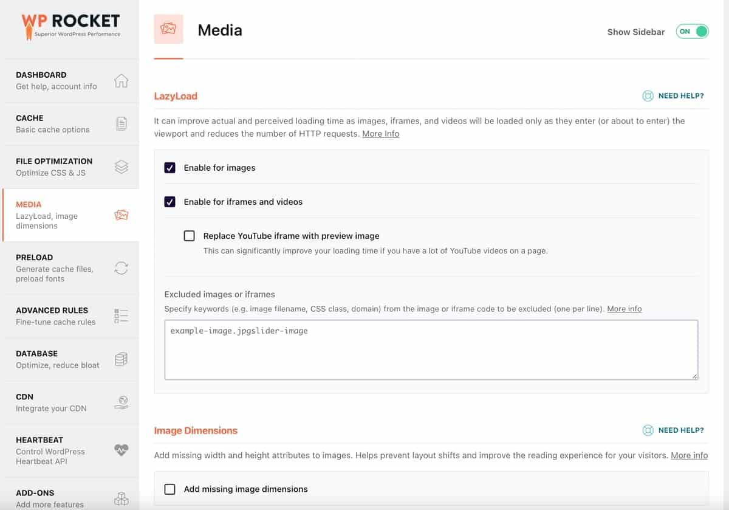Viewport: 729px width, 510px height.
Task: Click 'Optimize, reduce bloat' description text
Action: pos(58,365)
